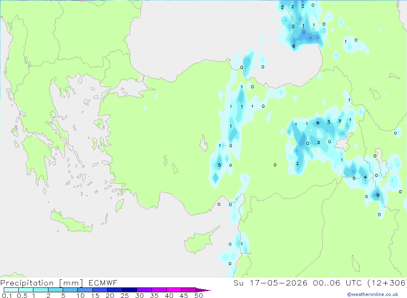Click the '4' precipitation value on the map
Viewport: 407px width, 298px height.
coord(365,177)
